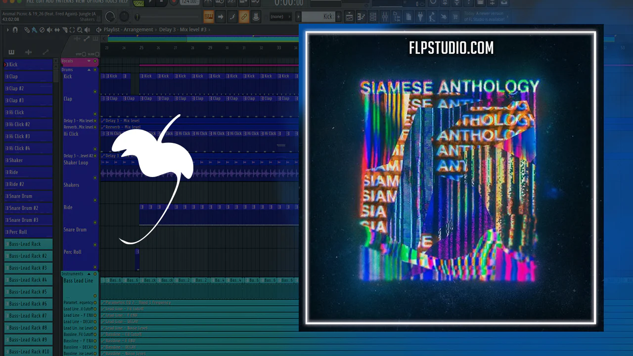The height and width of the screenshot is (356, 633).
Task: Open the playlist options arrow menu
Action: click(7, 30)
